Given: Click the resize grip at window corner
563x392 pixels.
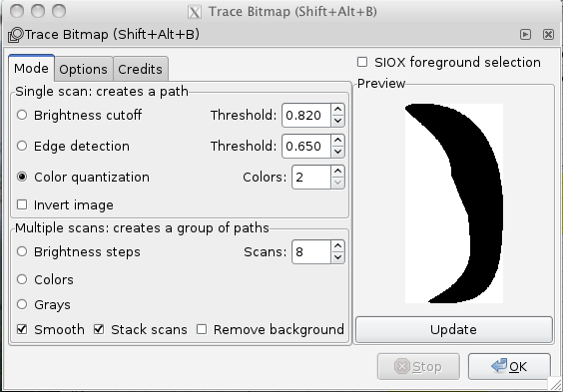Looking at the screenshot, I should (x=555, y=384).
